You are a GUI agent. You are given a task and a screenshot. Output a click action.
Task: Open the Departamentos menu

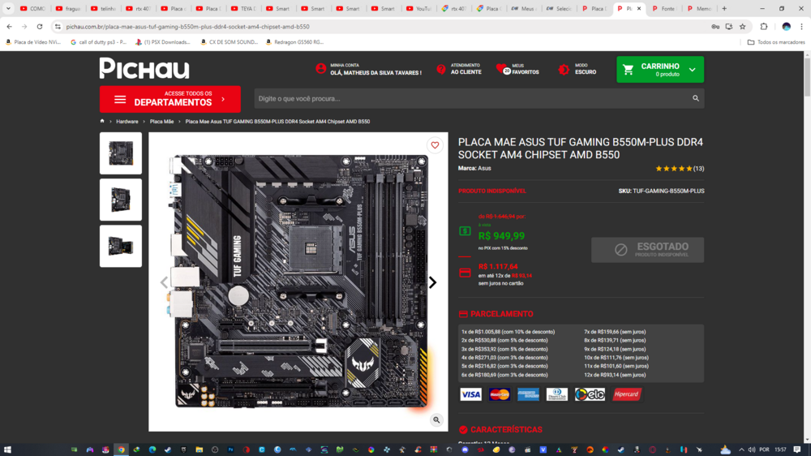[x=170, y=99]
